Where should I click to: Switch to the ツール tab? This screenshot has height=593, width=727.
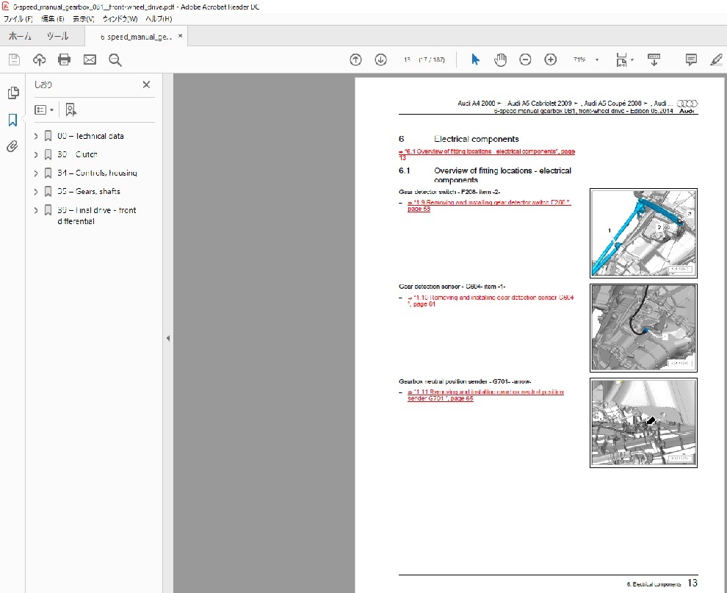pos(57,36)
